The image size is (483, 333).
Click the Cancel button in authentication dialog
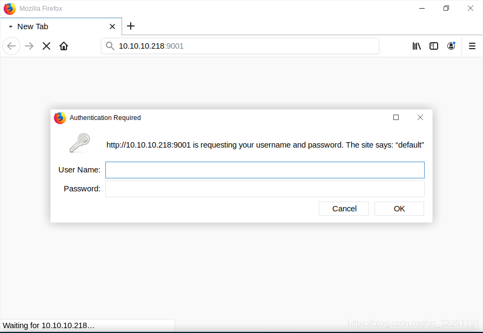click(x=344, y=209)
